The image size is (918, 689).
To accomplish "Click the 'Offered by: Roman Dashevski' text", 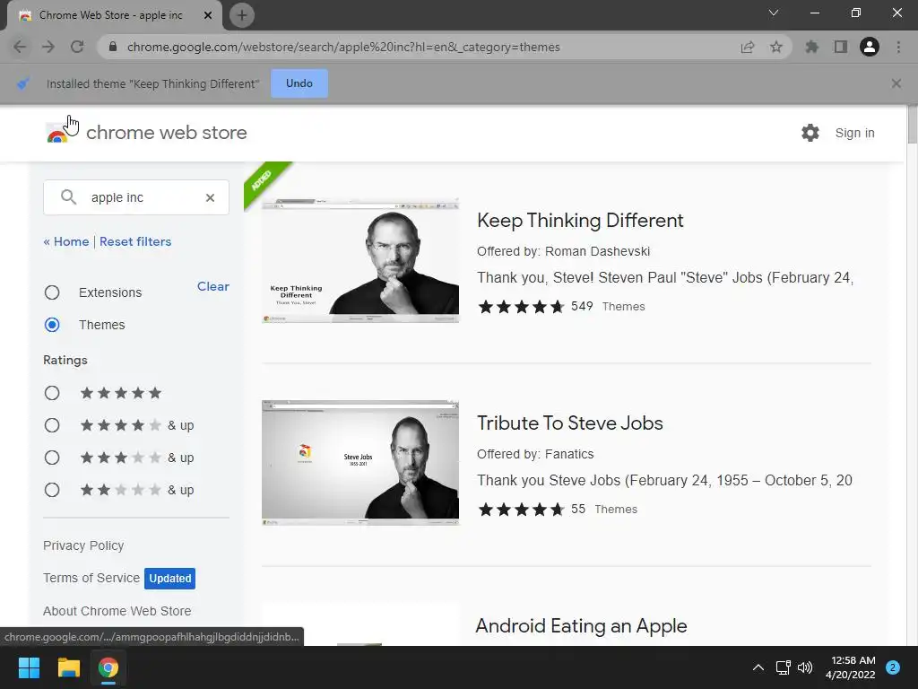I will [563, 251].
